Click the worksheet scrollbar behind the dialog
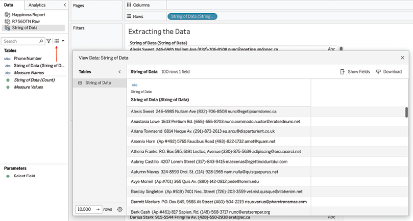Viewport: 413px width, 221px height. click(x=341, y=49)
